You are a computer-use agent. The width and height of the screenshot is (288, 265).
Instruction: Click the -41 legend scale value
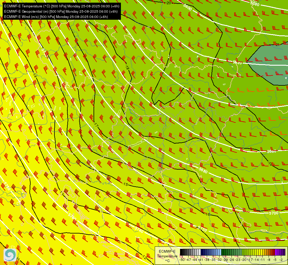coord(201,260)
